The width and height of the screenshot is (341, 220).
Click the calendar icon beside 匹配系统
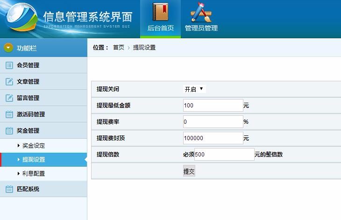point(9,189)
